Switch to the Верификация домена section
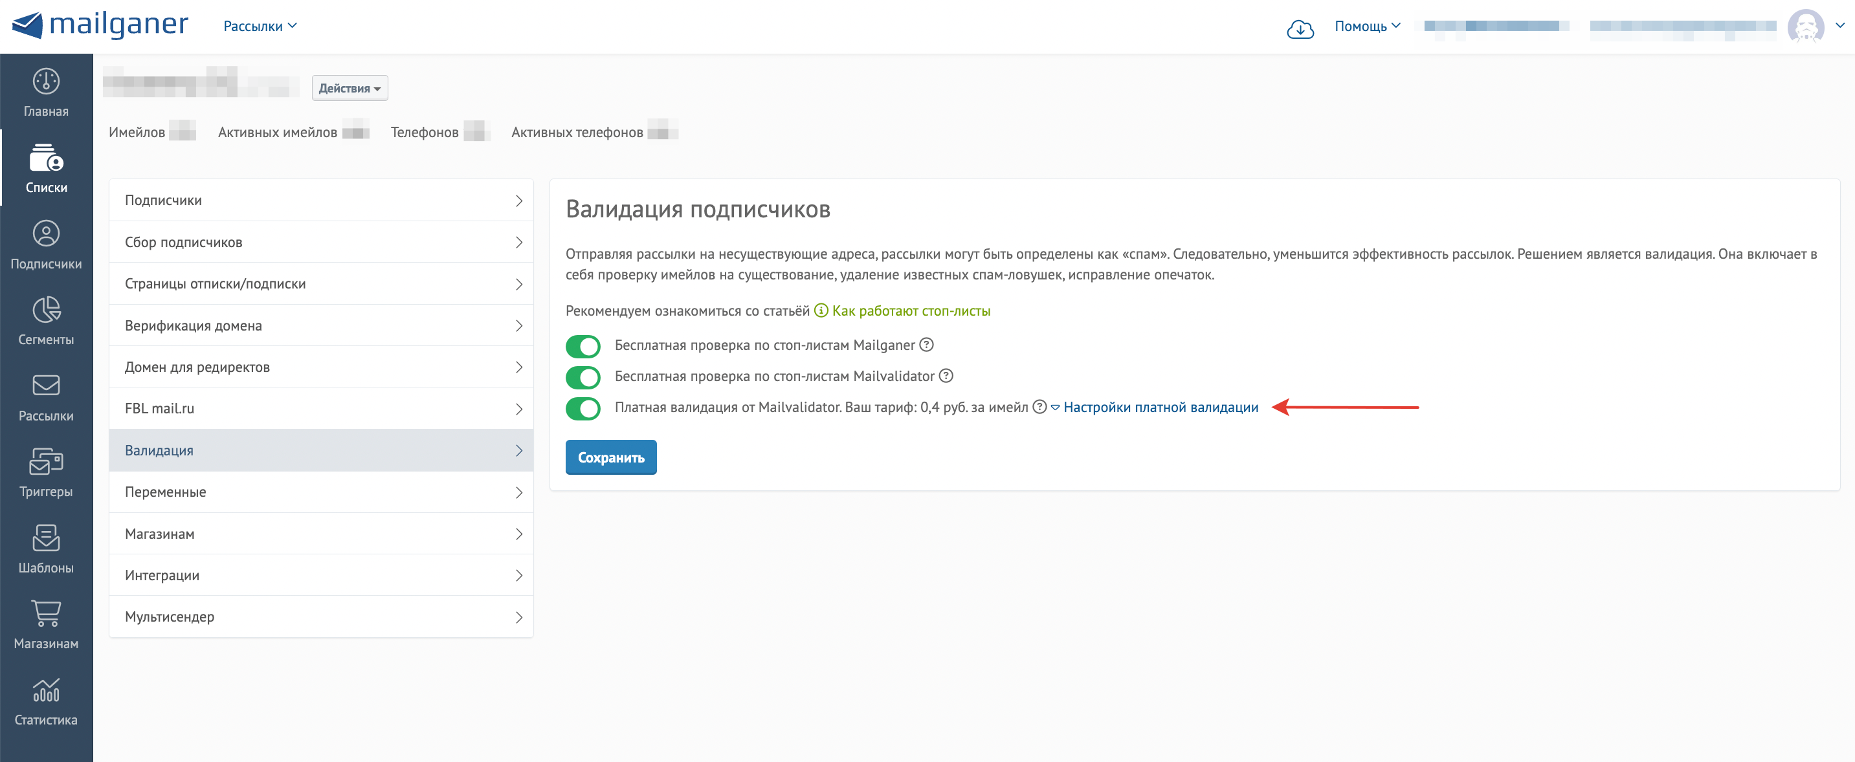 (321, 325)
